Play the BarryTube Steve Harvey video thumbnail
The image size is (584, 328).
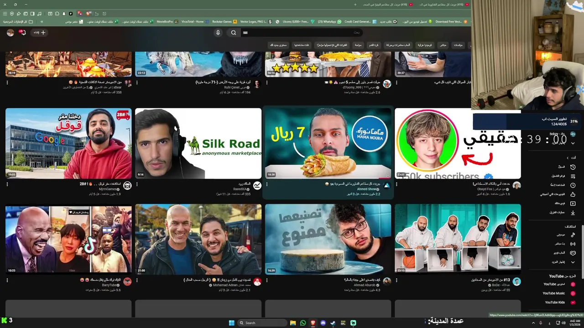(x=68, y=239)
